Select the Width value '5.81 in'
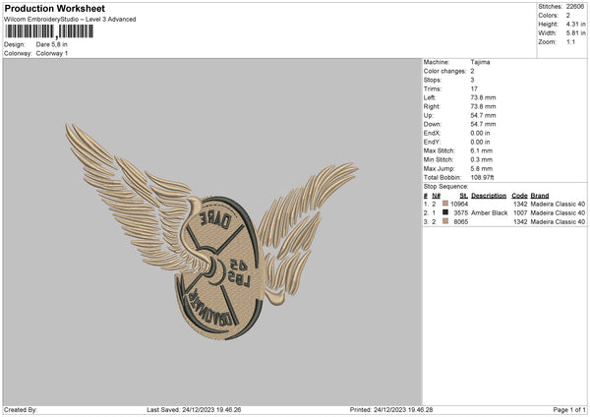The image size is (590, 417). 575,33
